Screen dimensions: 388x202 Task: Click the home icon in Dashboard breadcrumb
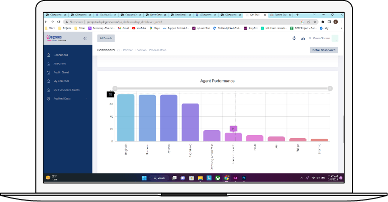[119, 50]
